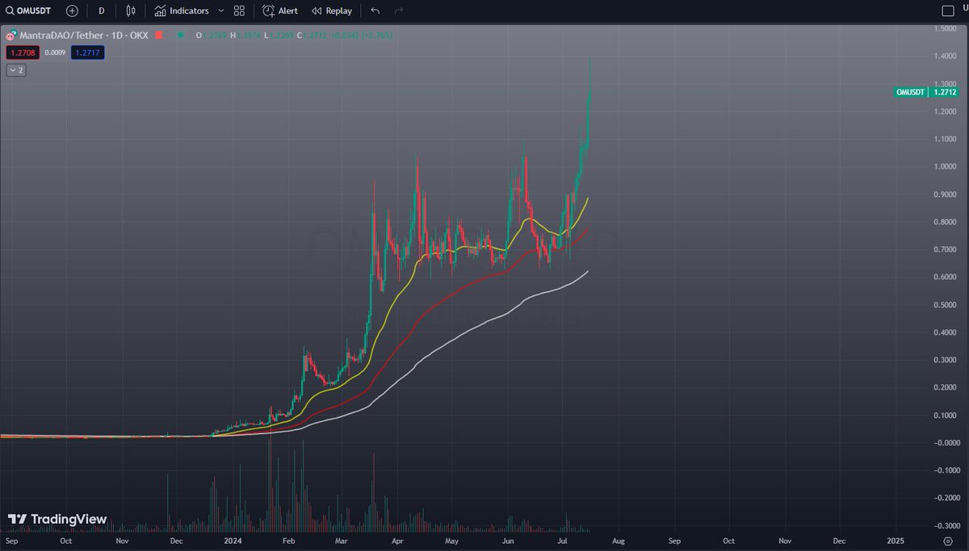Click the MantraDAO/Tether symbol title
Viewport: 969px width, 551px height.
point(85,35)
